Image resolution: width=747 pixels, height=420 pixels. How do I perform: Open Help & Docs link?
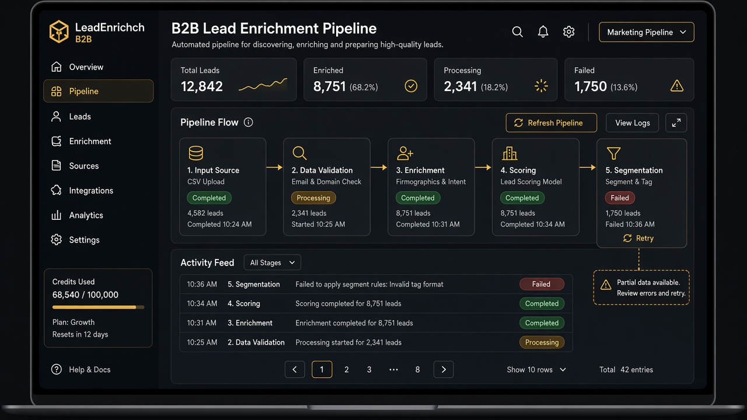coord(81,369)
